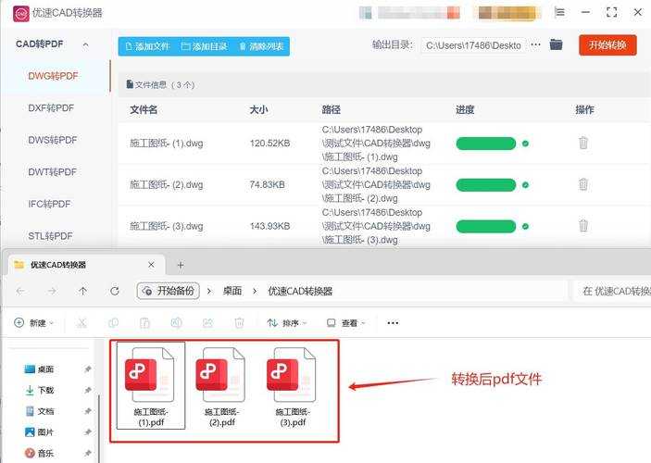Screen dimensions: 651x463
Task: Click the 进度 column header
Action: pyautogui.click(x=465, y=109)
